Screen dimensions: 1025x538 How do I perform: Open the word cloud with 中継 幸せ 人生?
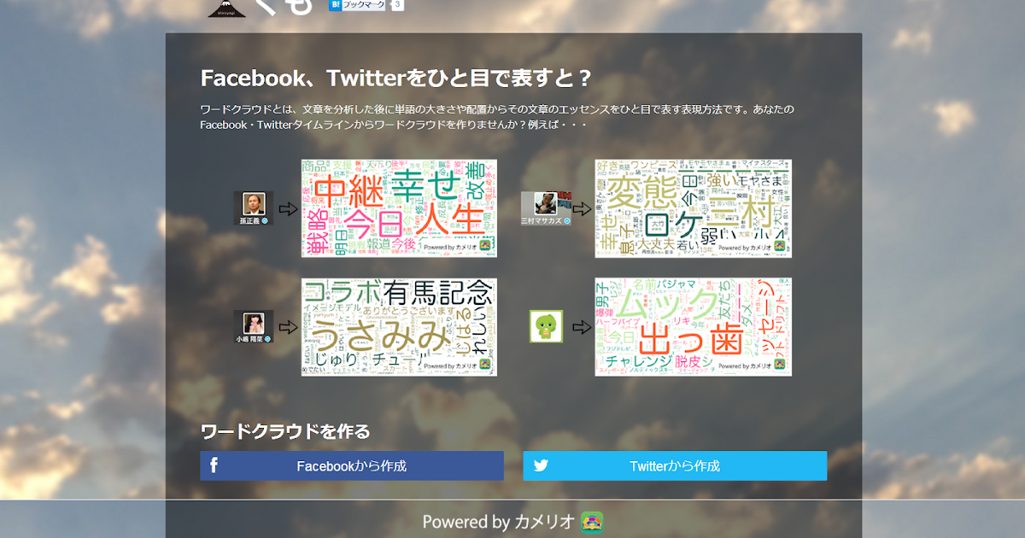(399, 208)
